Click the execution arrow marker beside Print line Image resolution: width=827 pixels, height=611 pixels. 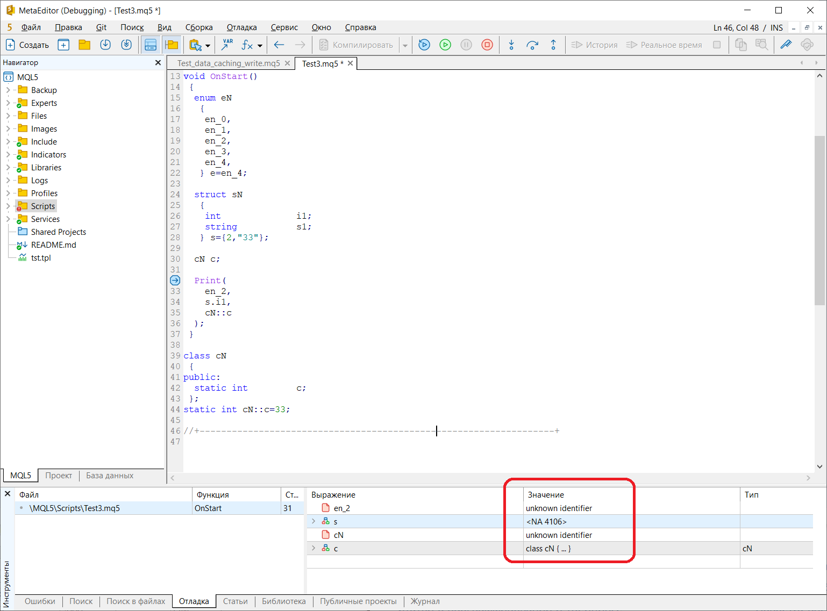click(x=175, y=281)
